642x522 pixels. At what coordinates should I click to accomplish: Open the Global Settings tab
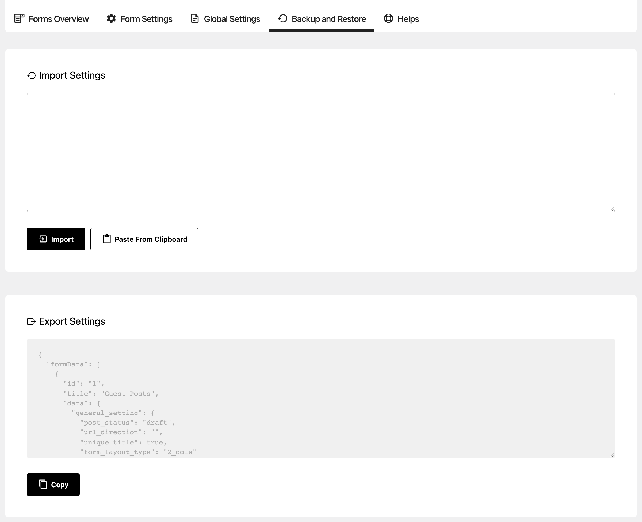225,19
